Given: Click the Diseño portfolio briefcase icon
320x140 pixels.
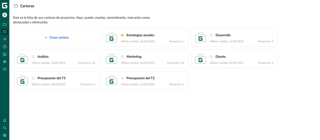Looking at the screenshot, I should 200,59.
